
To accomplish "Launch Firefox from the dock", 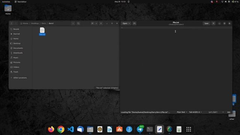I will (51, 129).
